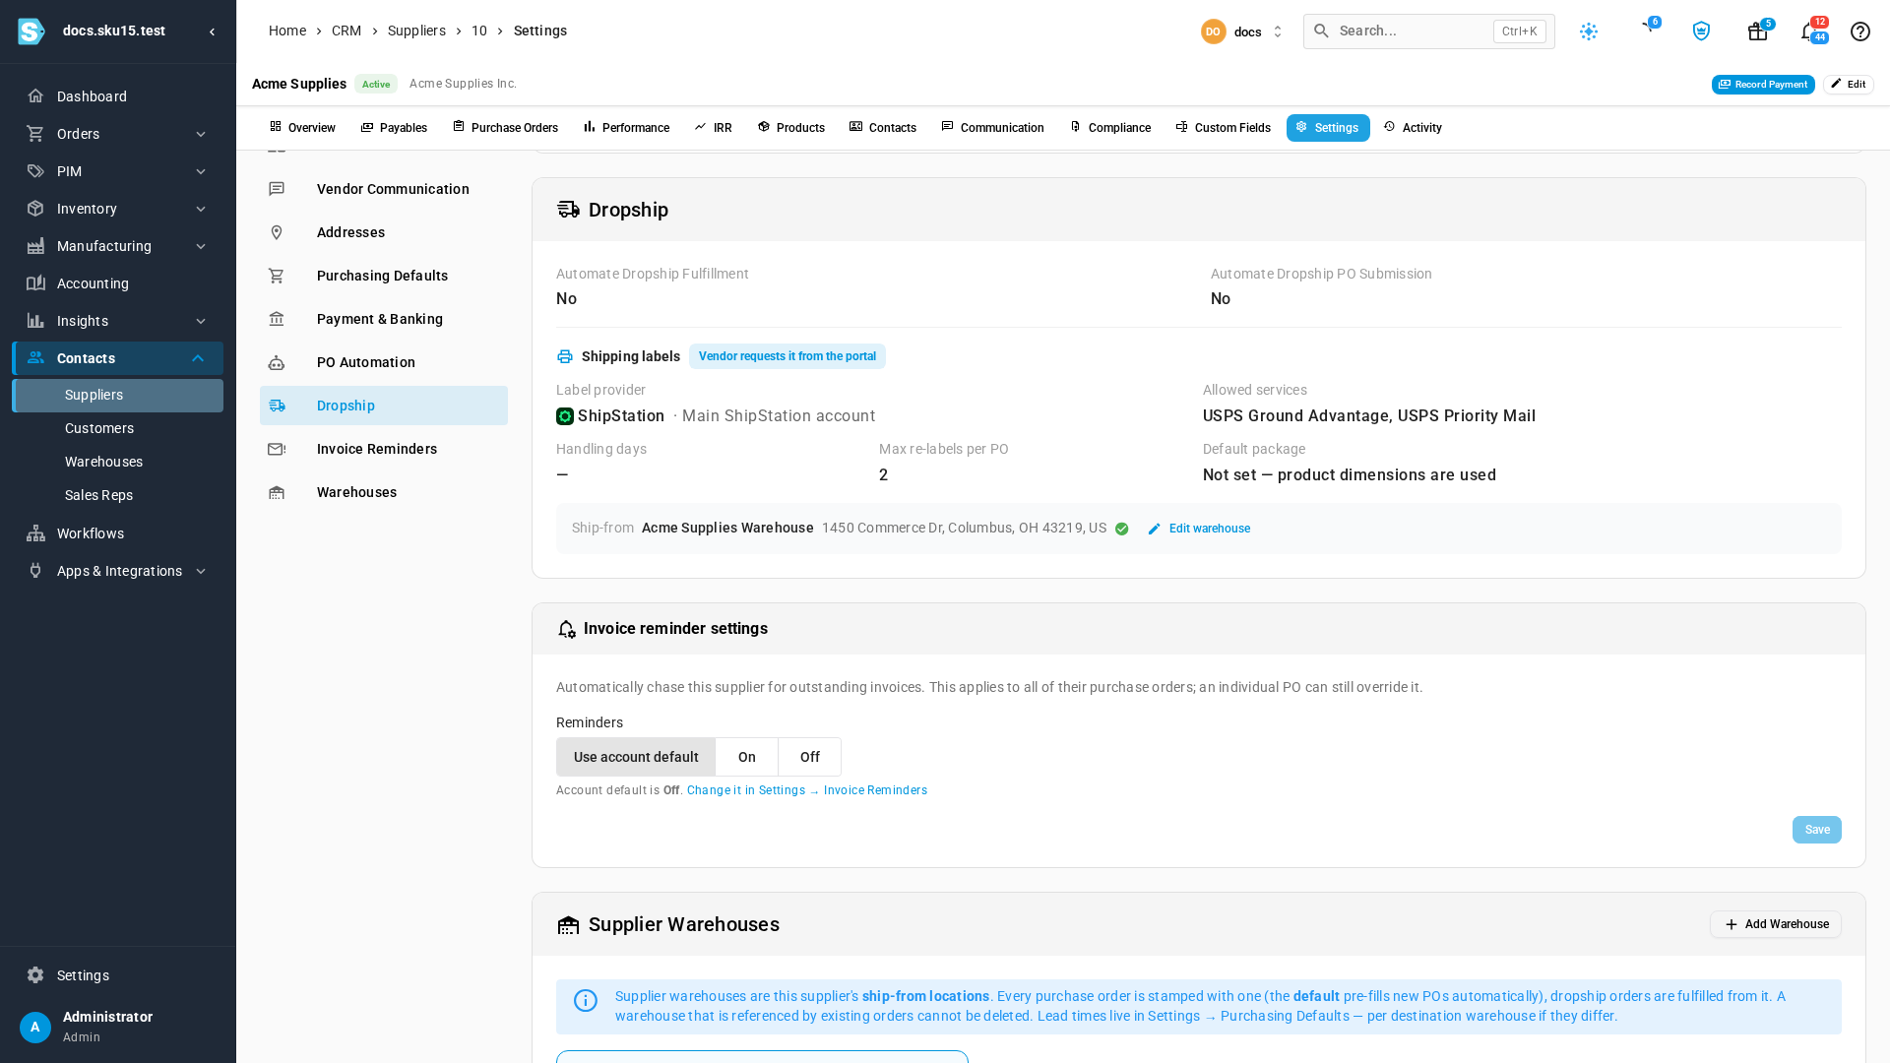Expand the PIM menu
1890x1063 pixels.
[x=118, y=171]
